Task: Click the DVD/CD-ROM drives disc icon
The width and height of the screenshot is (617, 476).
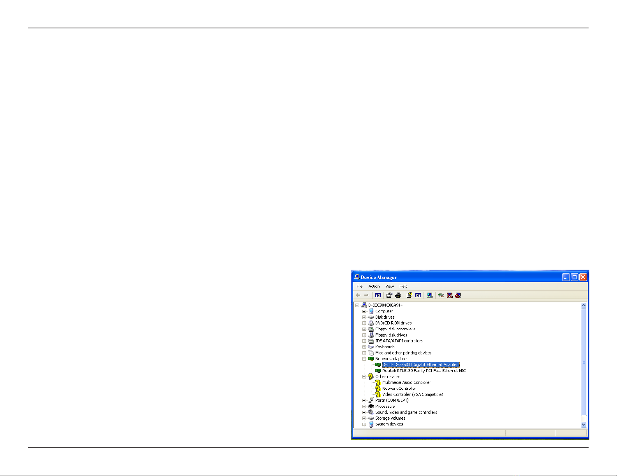Action: (x=371, y=323)
